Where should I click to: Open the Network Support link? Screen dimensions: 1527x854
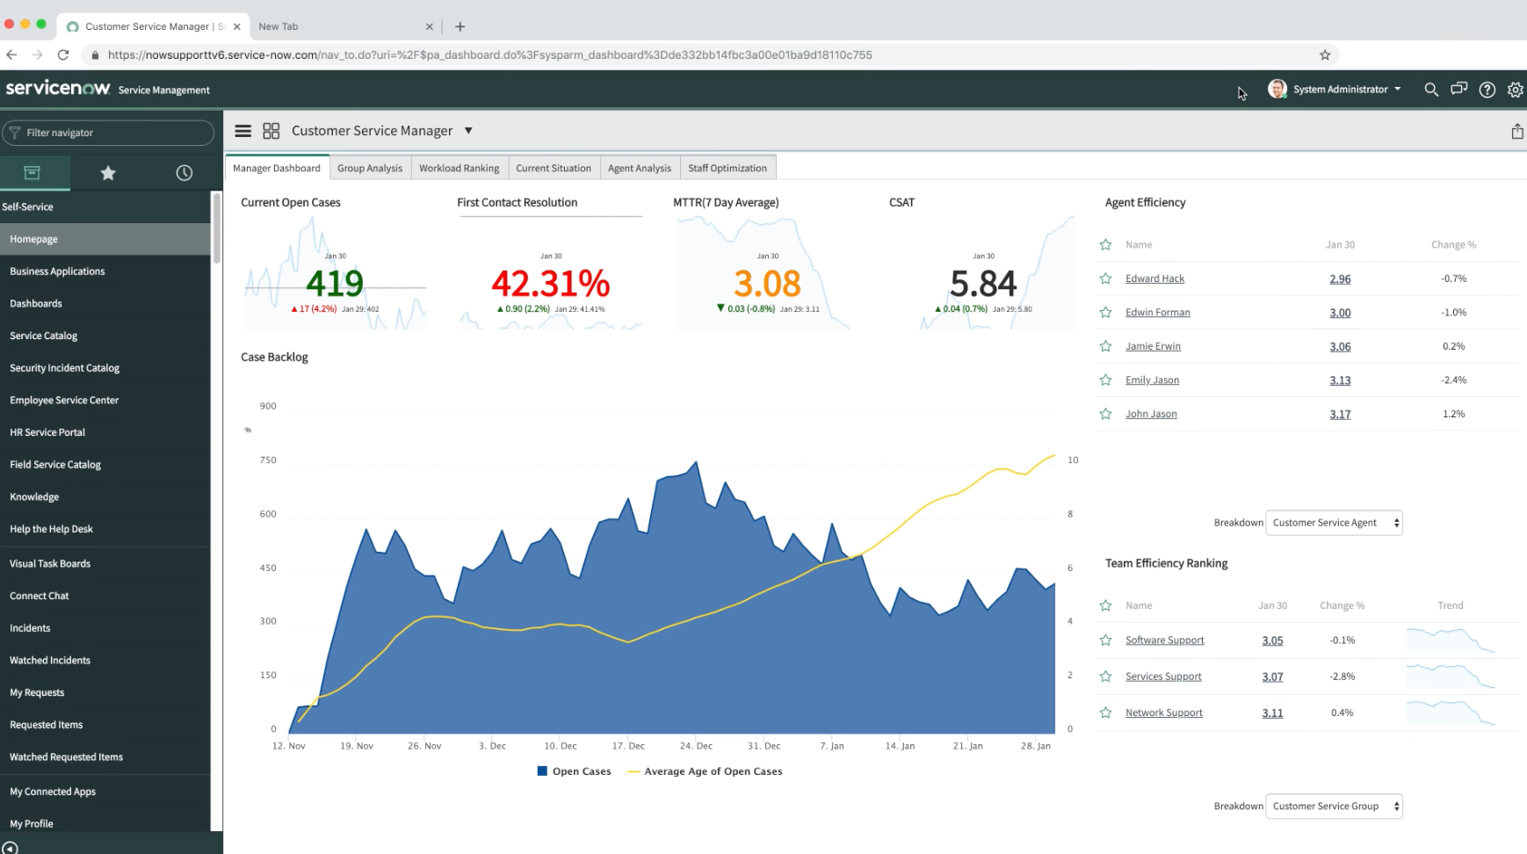[x=1163, y=713]
